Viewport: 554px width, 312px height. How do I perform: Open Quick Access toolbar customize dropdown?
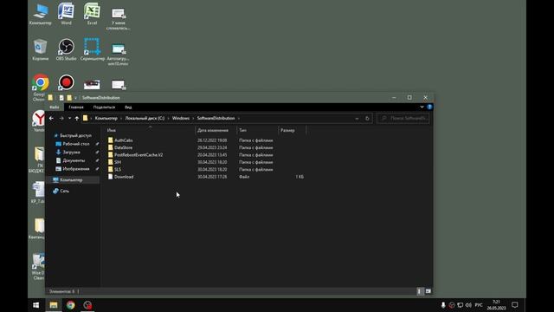pyautogui.click(x=75, y=98)
